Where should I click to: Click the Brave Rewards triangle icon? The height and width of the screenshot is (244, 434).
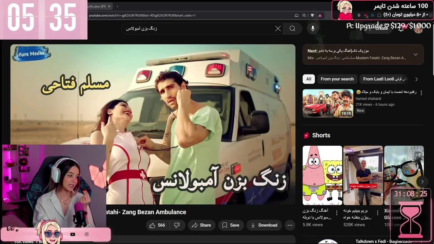click(x=320, y=15)
